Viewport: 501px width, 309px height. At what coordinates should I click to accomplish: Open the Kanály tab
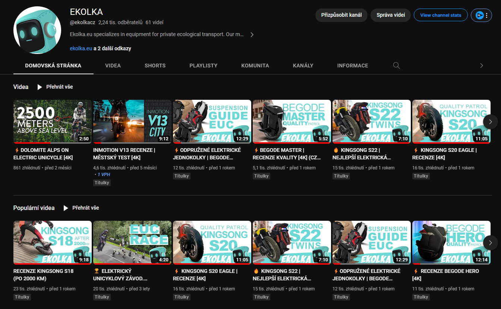point(303,66)
